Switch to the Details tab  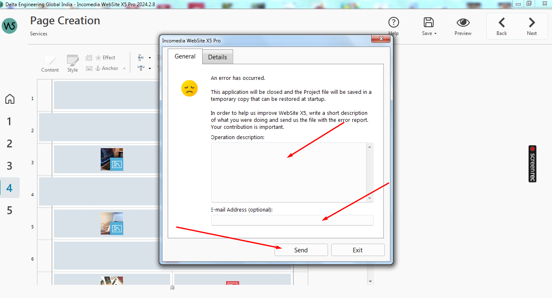[217, 57]
